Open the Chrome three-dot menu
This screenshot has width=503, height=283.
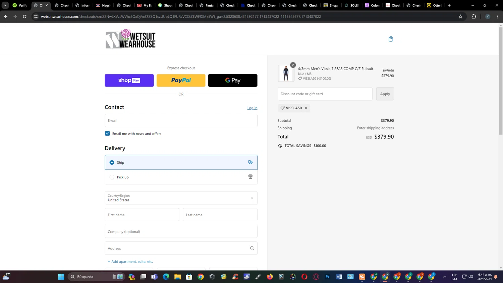click(497, 16)
